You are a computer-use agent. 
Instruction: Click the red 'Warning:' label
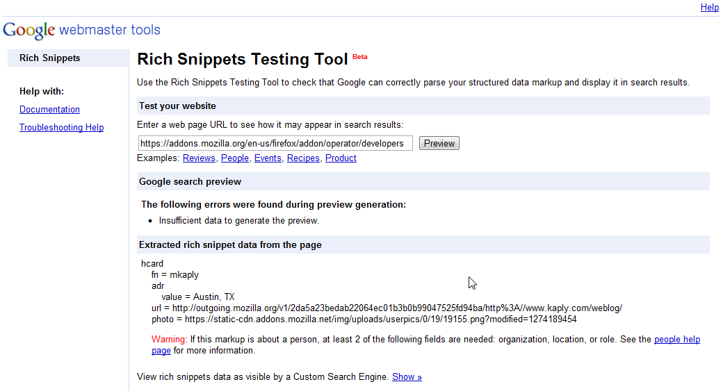tap(169, 340)
